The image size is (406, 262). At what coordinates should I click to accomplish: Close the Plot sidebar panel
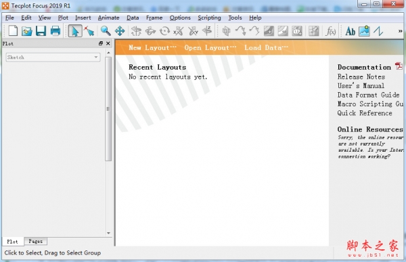[x=108, y=43]
